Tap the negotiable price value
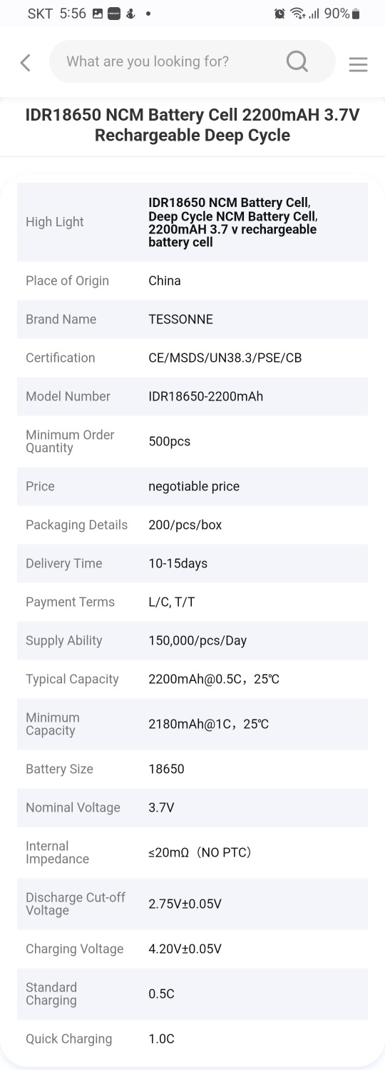The image size is (385, 1070). click(x=194, y=486)
